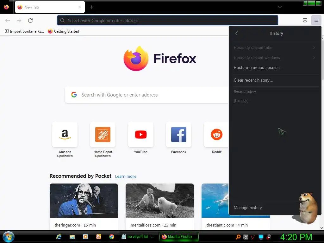Click the round speaker tray icon
This screenshot has width=324, height=243.
click(x=269, y=237)
